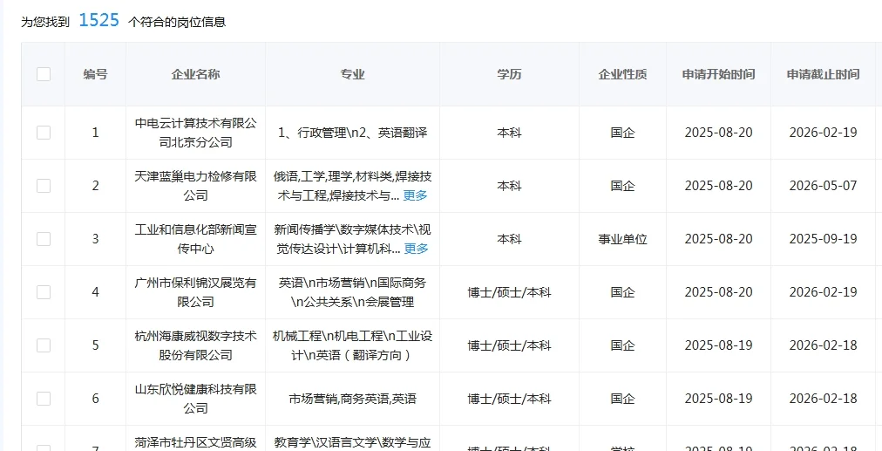Click start date 2025-08-20 in row 4
The height and width of the screenshot is (451, 882).
718,292
